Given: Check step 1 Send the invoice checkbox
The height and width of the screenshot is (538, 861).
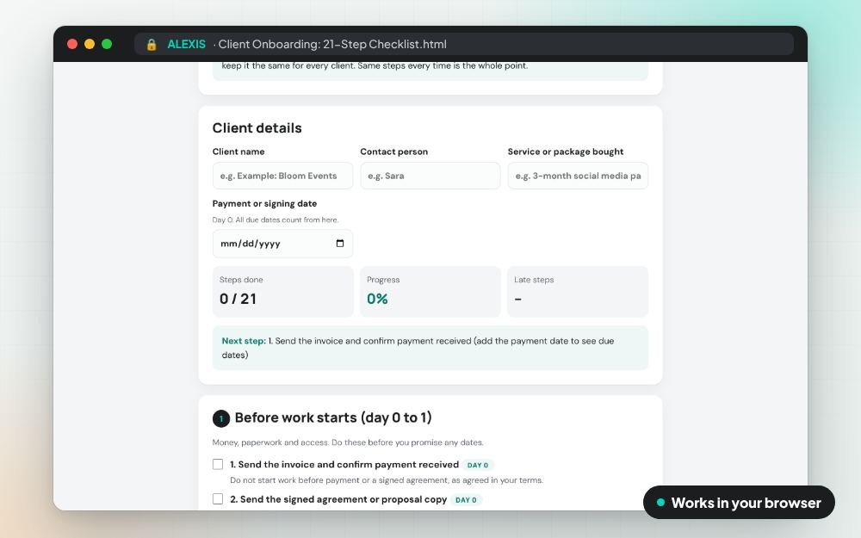Looking at the screenshot, I should tap(218, 465).
